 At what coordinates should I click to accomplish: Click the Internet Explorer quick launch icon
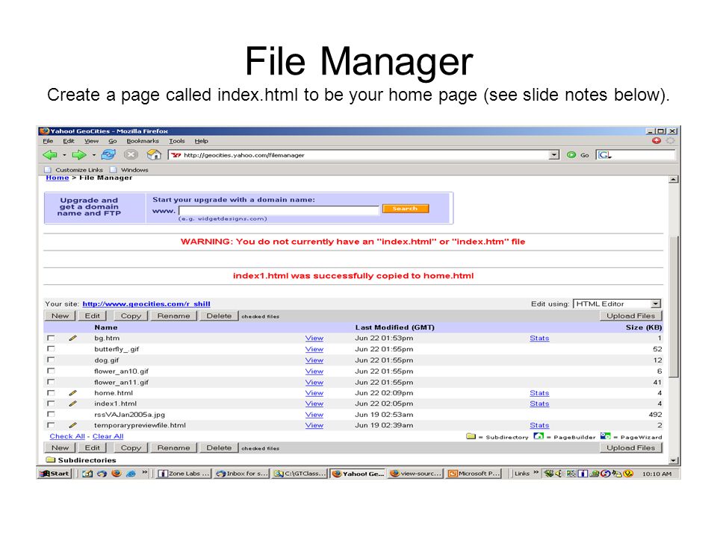coord(131,474)
